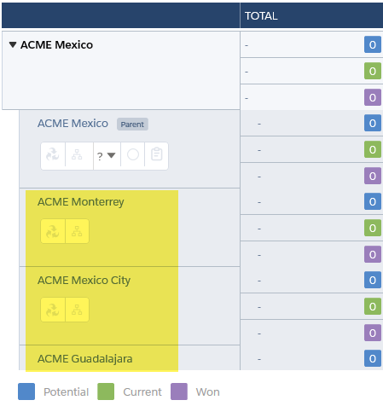Open the question mark dropdown in ACME Mexico toolbar

(x=107, y=156)
